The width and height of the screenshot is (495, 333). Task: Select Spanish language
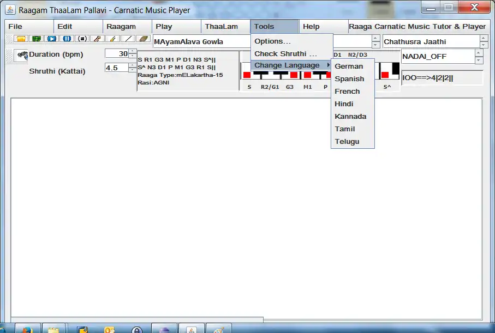[x=353, y=79]
